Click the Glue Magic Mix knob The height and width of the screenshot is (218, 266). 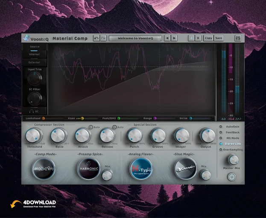205,175
